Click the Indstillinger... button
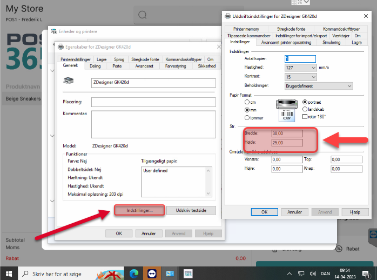Viewport: 377px width, 280px height. tap(139, 210)
